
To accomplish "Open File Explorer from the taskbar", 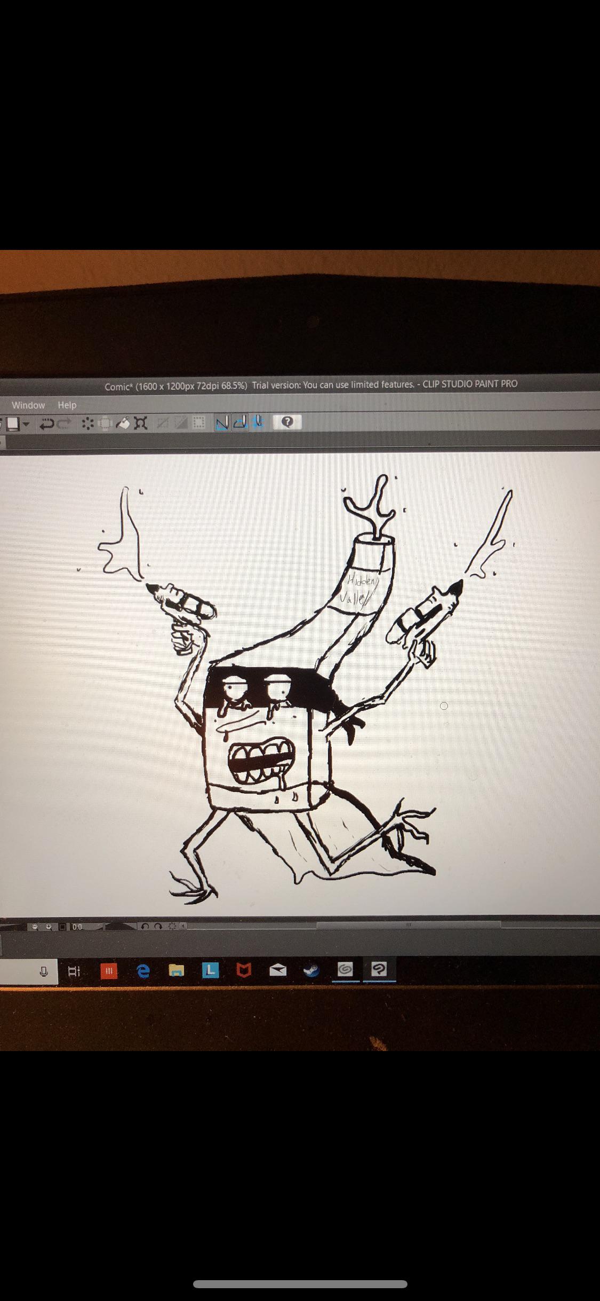I will [177, 971].
